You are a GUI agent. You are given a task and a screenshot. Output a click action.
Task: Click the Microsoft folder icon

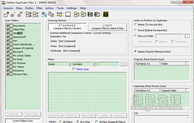pyautogui.click(x=11, y=52)
